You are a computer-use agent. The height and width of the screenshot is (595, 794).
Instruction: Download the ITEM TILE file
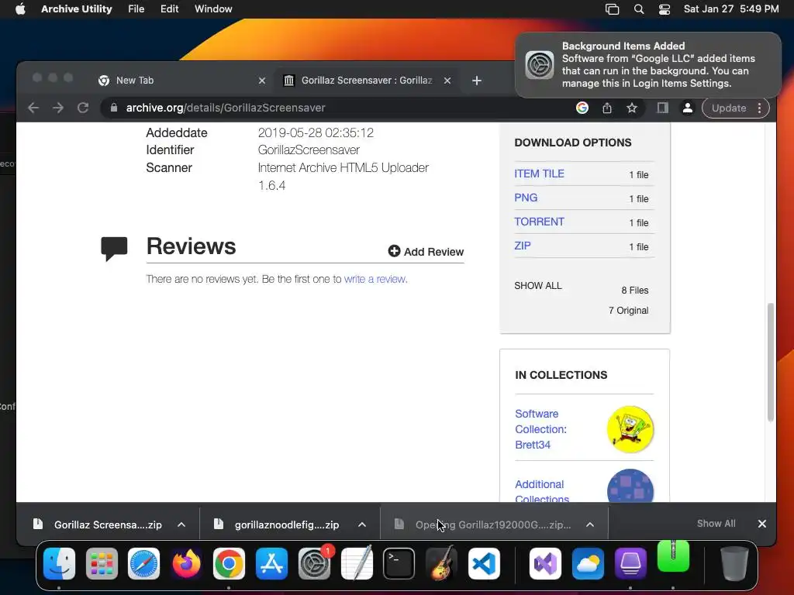pyautogui.click(x=539, y=174)
